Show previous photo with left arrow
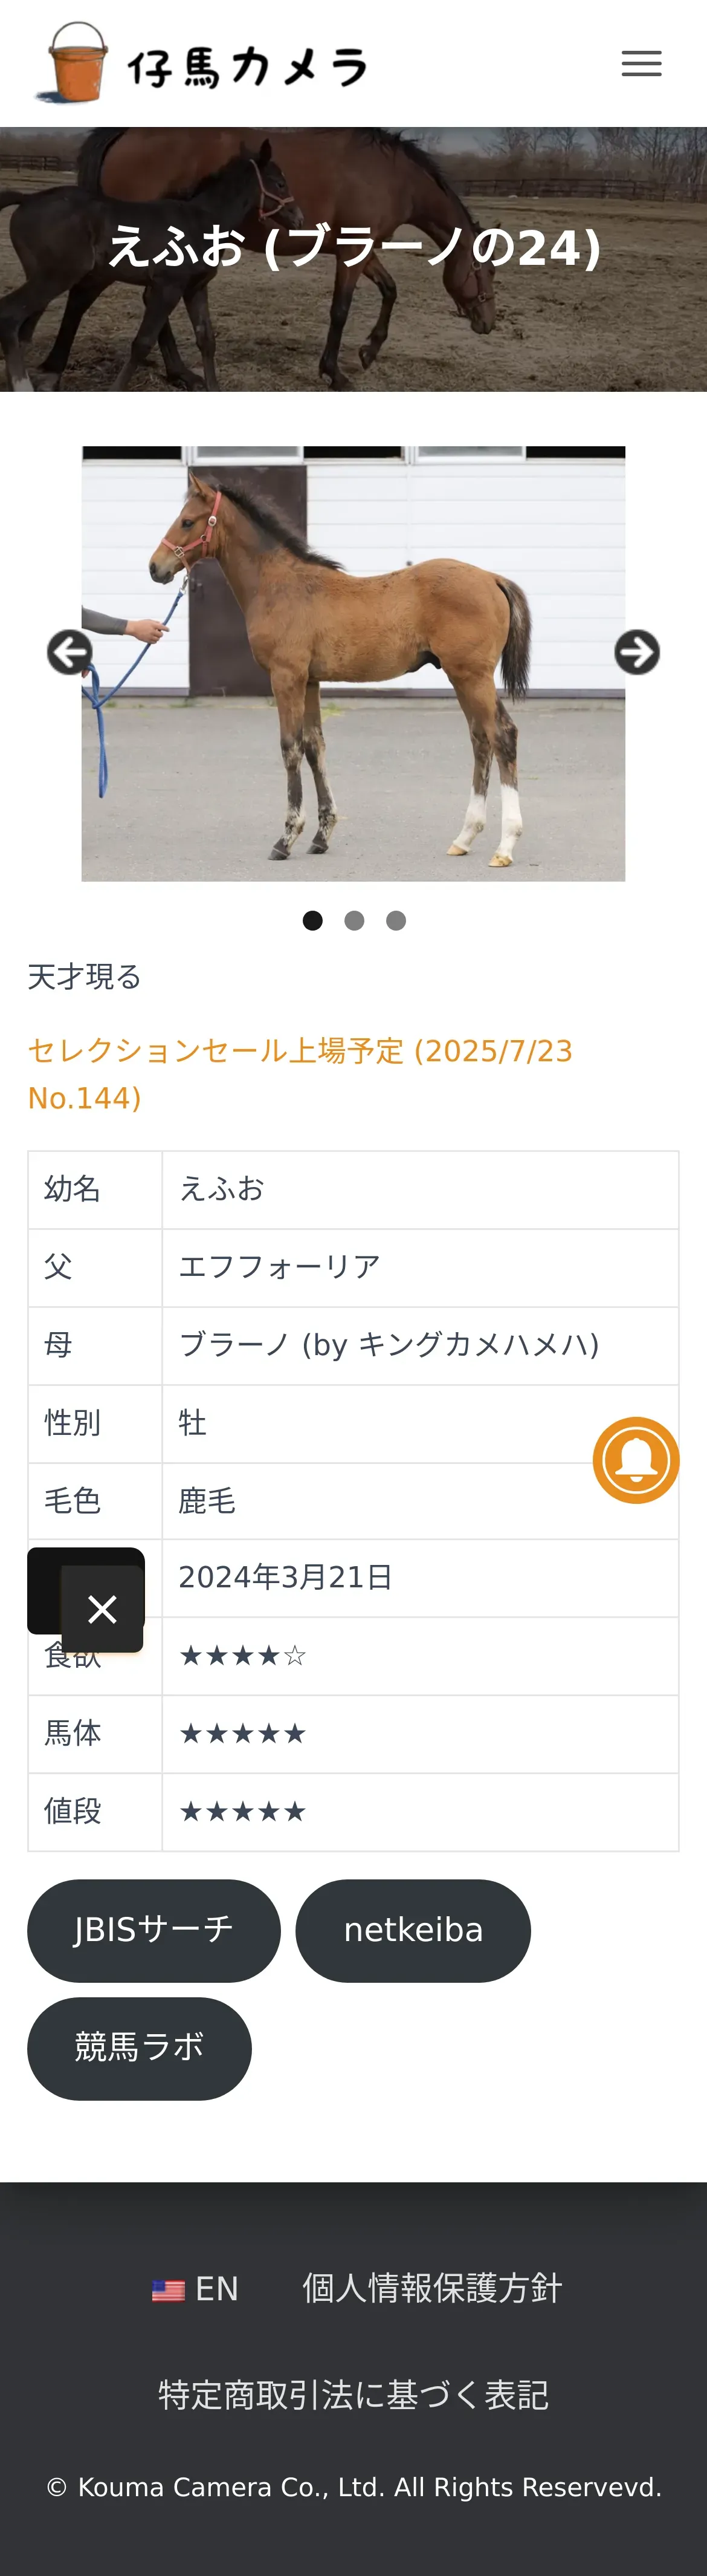The width and height of the screenshot is (707, 2576). click(x=70, y=653)
